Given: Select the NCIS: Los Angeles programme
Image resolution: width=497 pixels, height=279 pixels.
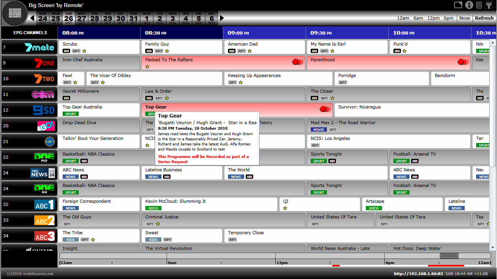Looking at the screenshot, I should pyautogui.click(x=388, y=141).
